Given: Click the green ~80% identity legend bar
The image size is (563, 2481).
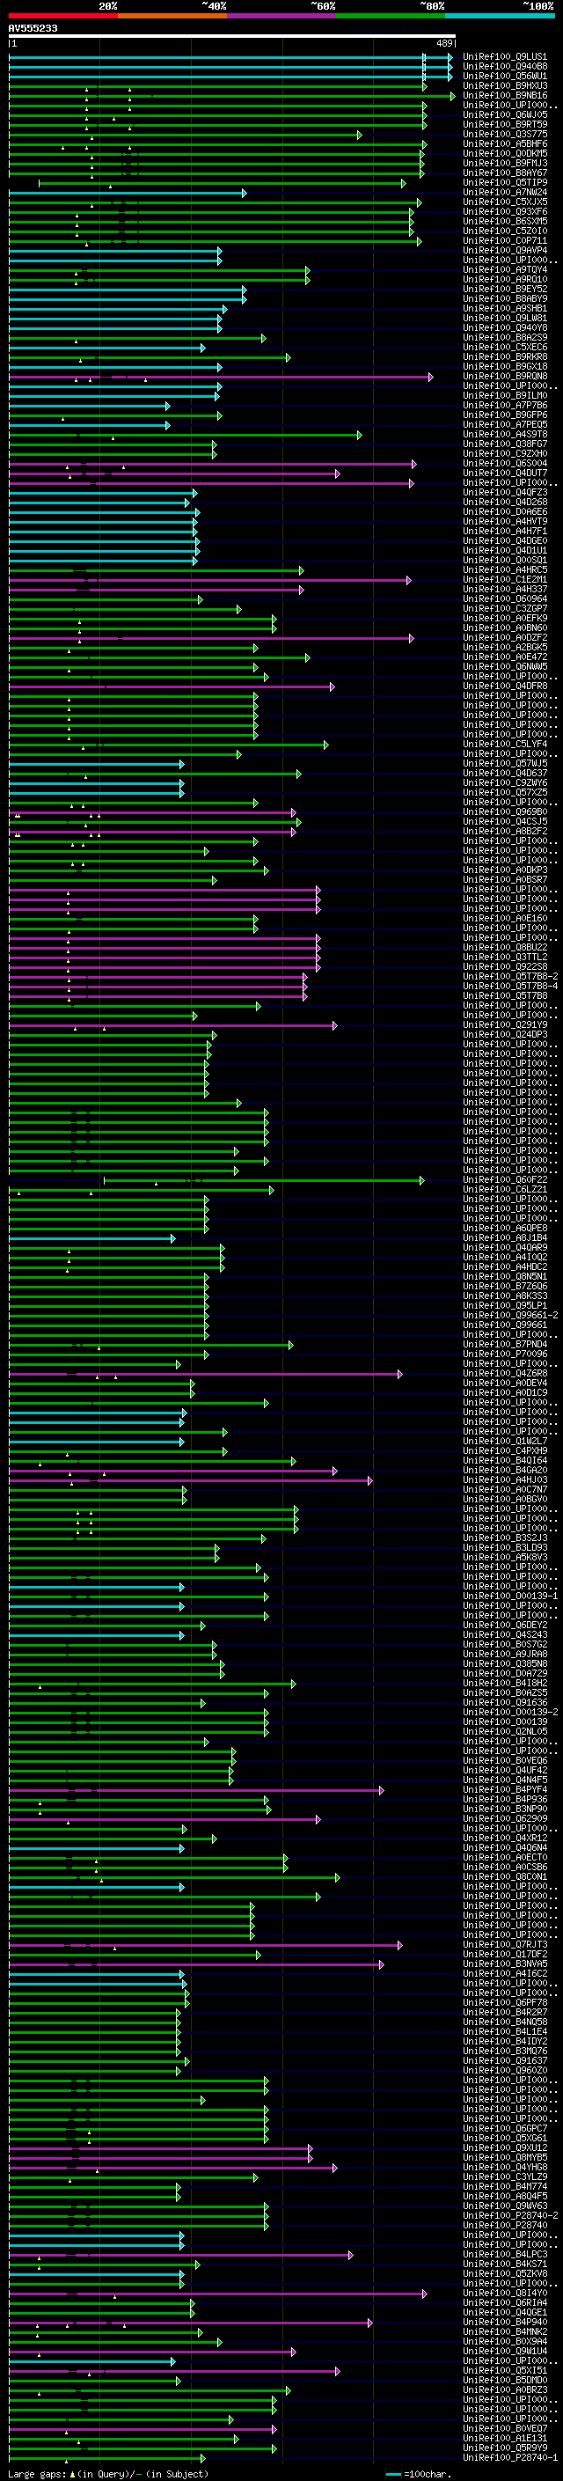Looking at the screenshot, I should click(391, 17).
